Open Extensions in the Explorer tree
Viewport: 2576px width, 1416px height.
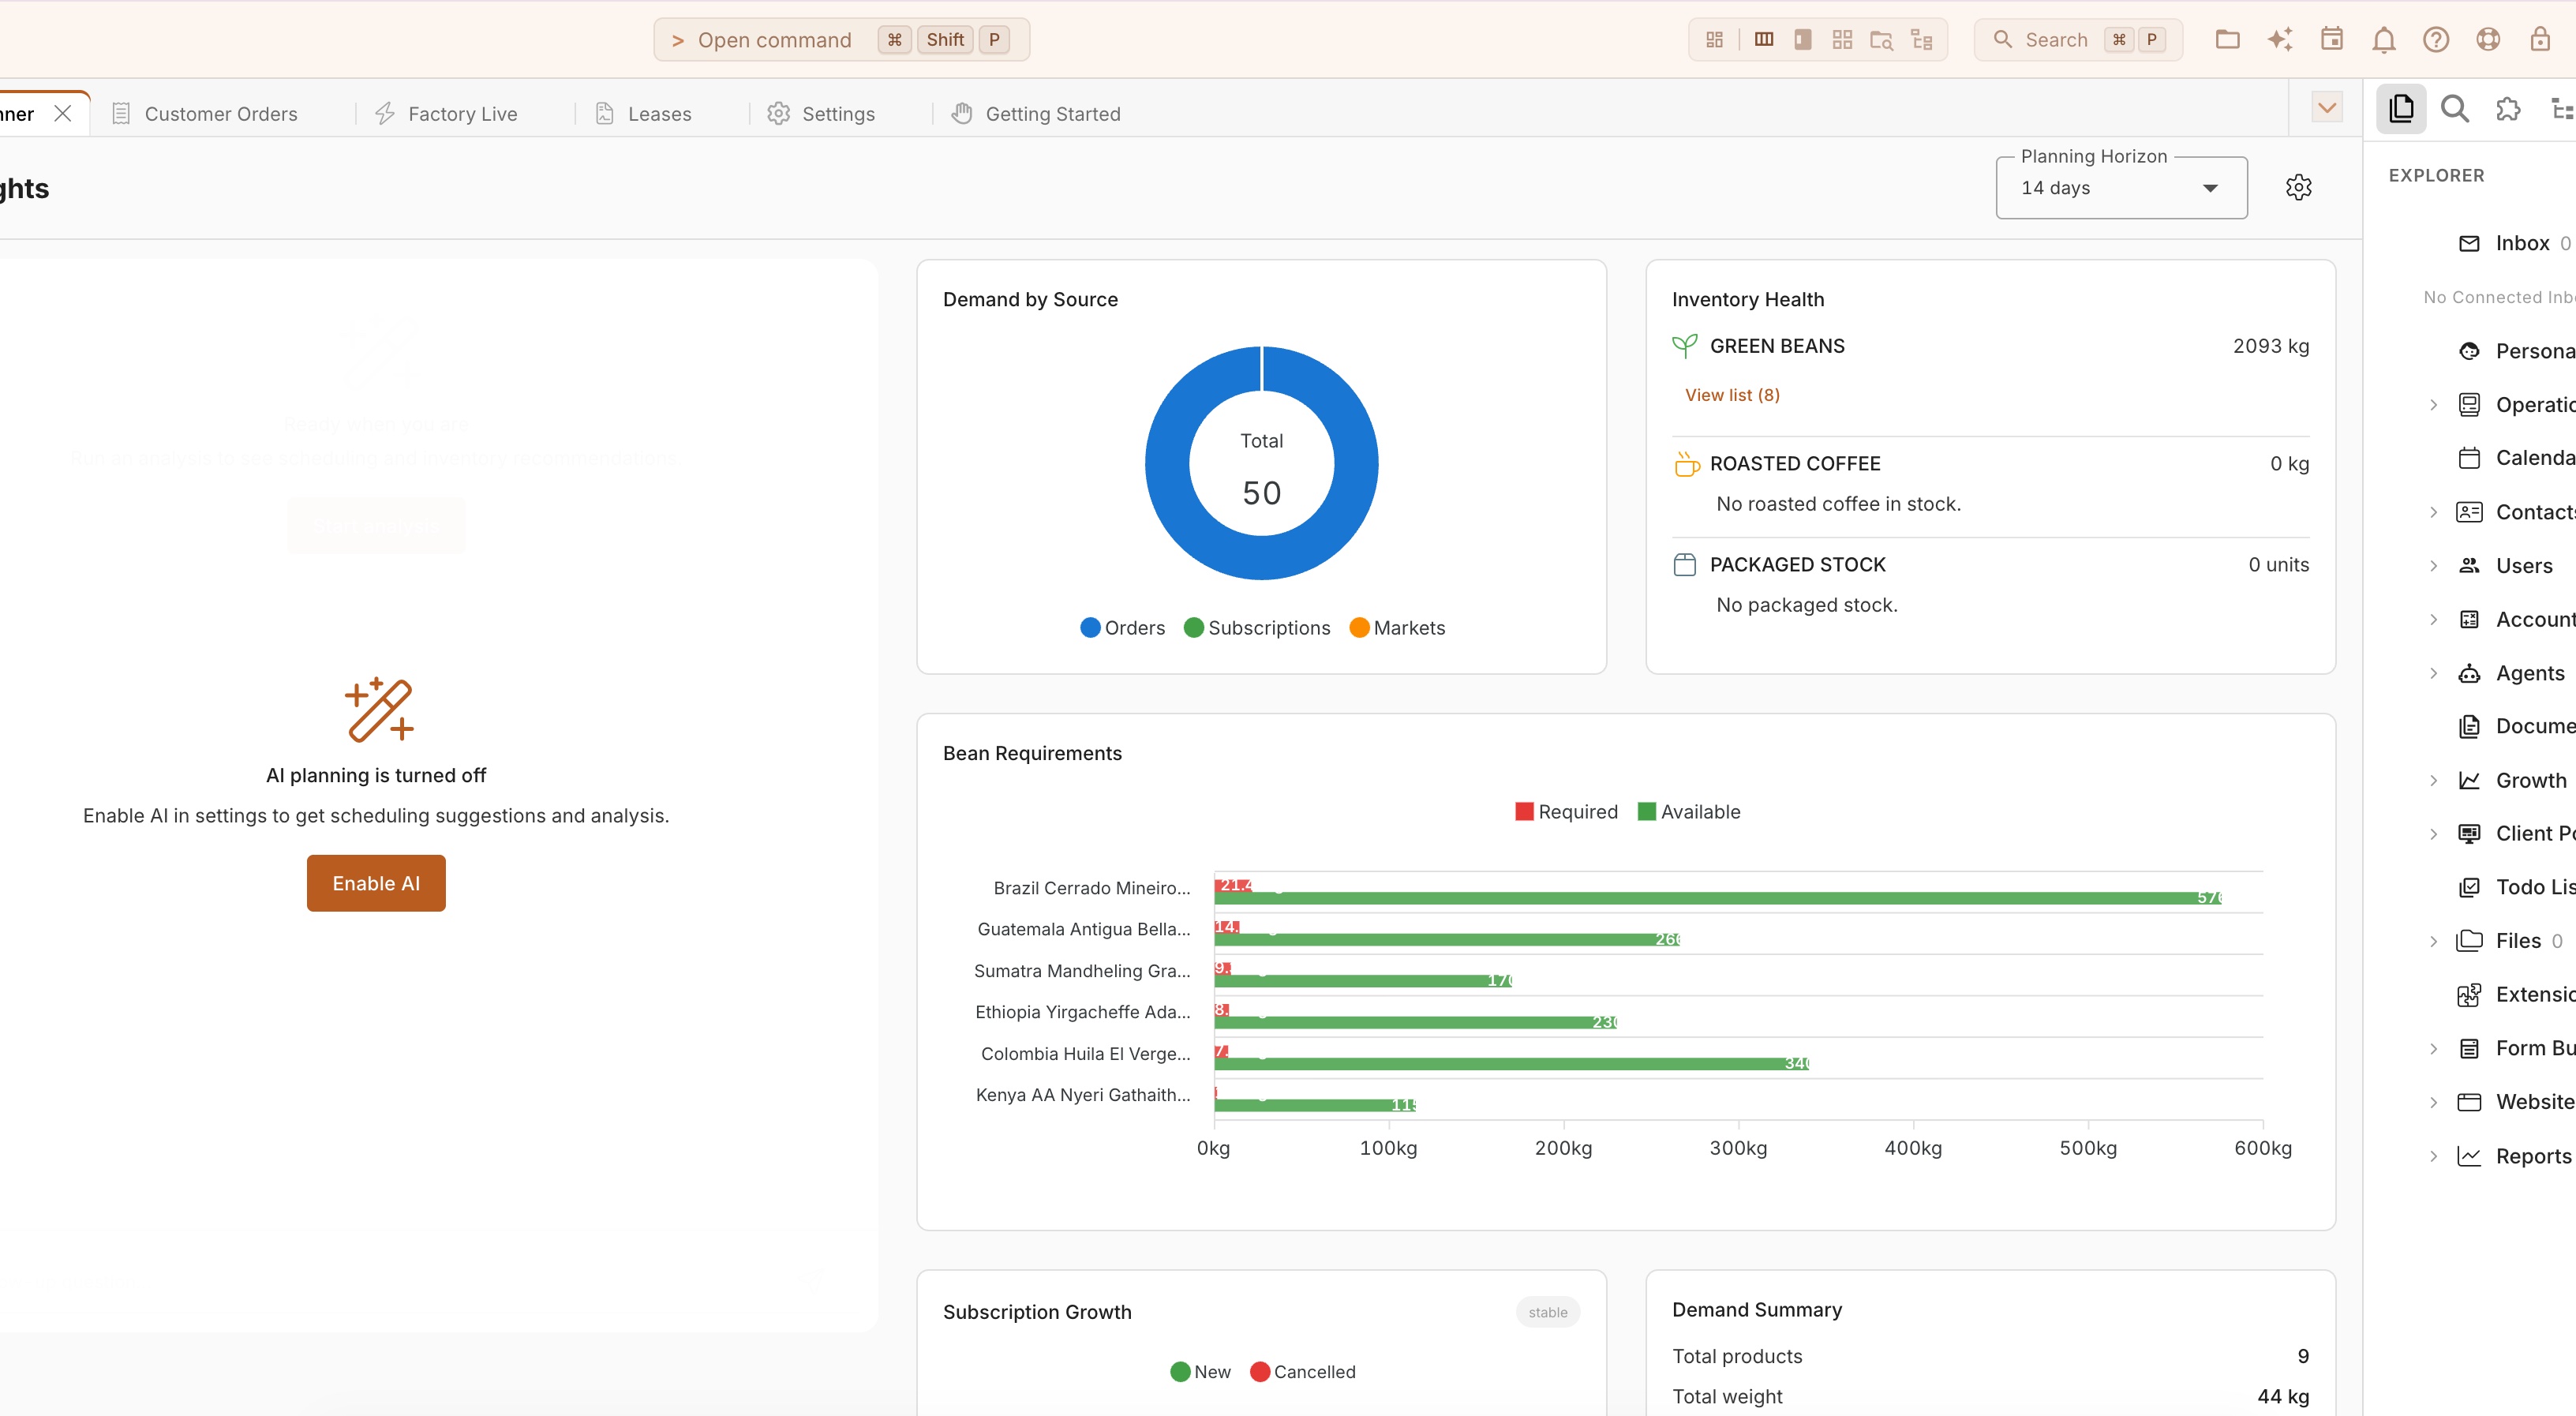pos(2516,994)
